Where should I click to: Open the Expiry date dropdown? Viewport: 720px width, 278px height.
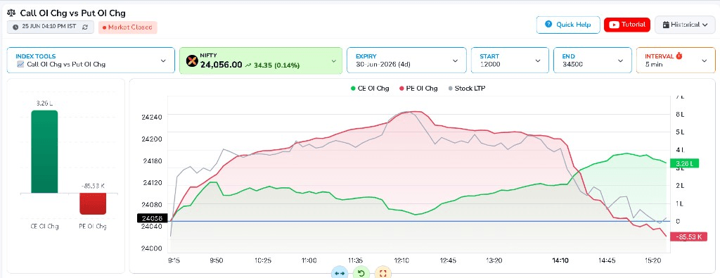407,61
